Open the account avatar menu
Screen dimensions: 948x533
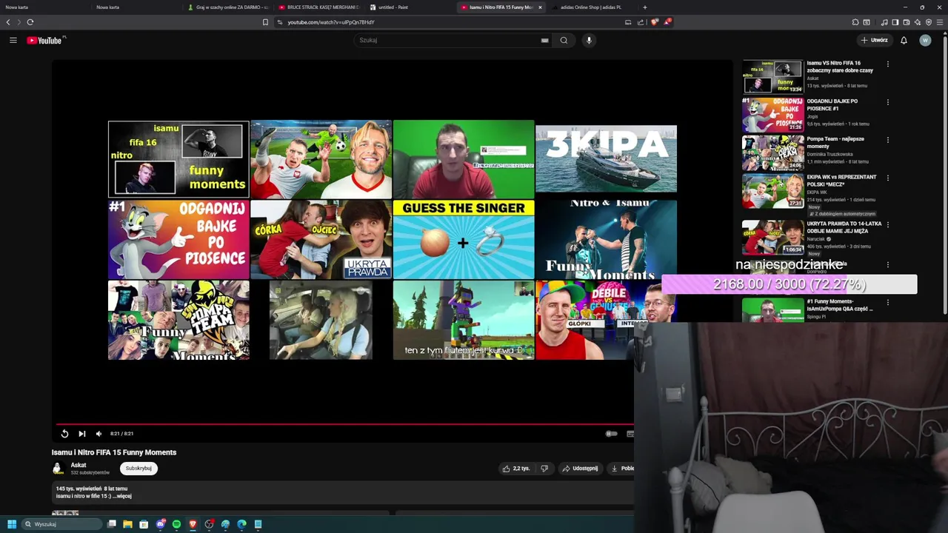(x=925, y=40)
